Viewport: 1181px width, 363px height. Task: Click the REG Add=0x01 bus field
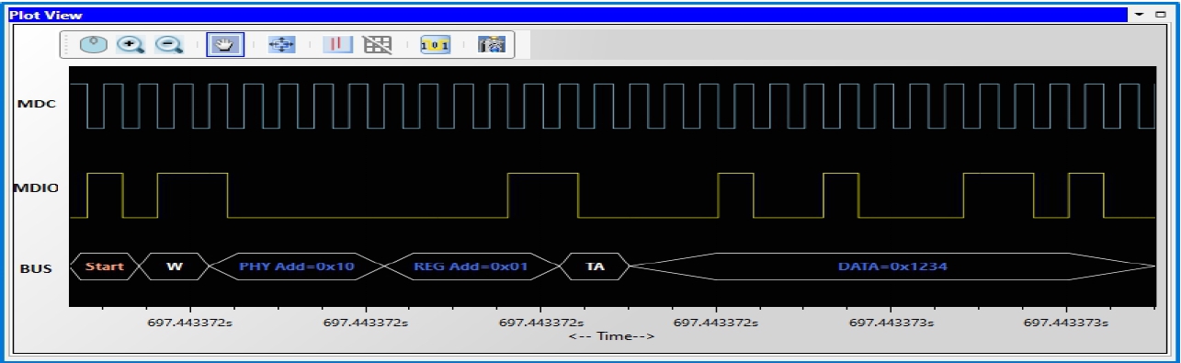click(x=472, y=267)
